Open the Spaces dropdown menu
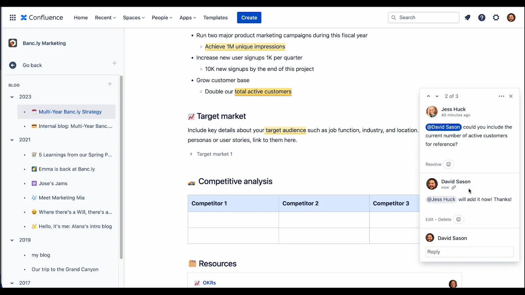This screenshot has height=295, width=525. (x=134, y=17)
